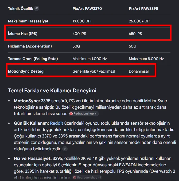Click the Tarama Oranı (Polling Rate) label

[x=33, y=59]
